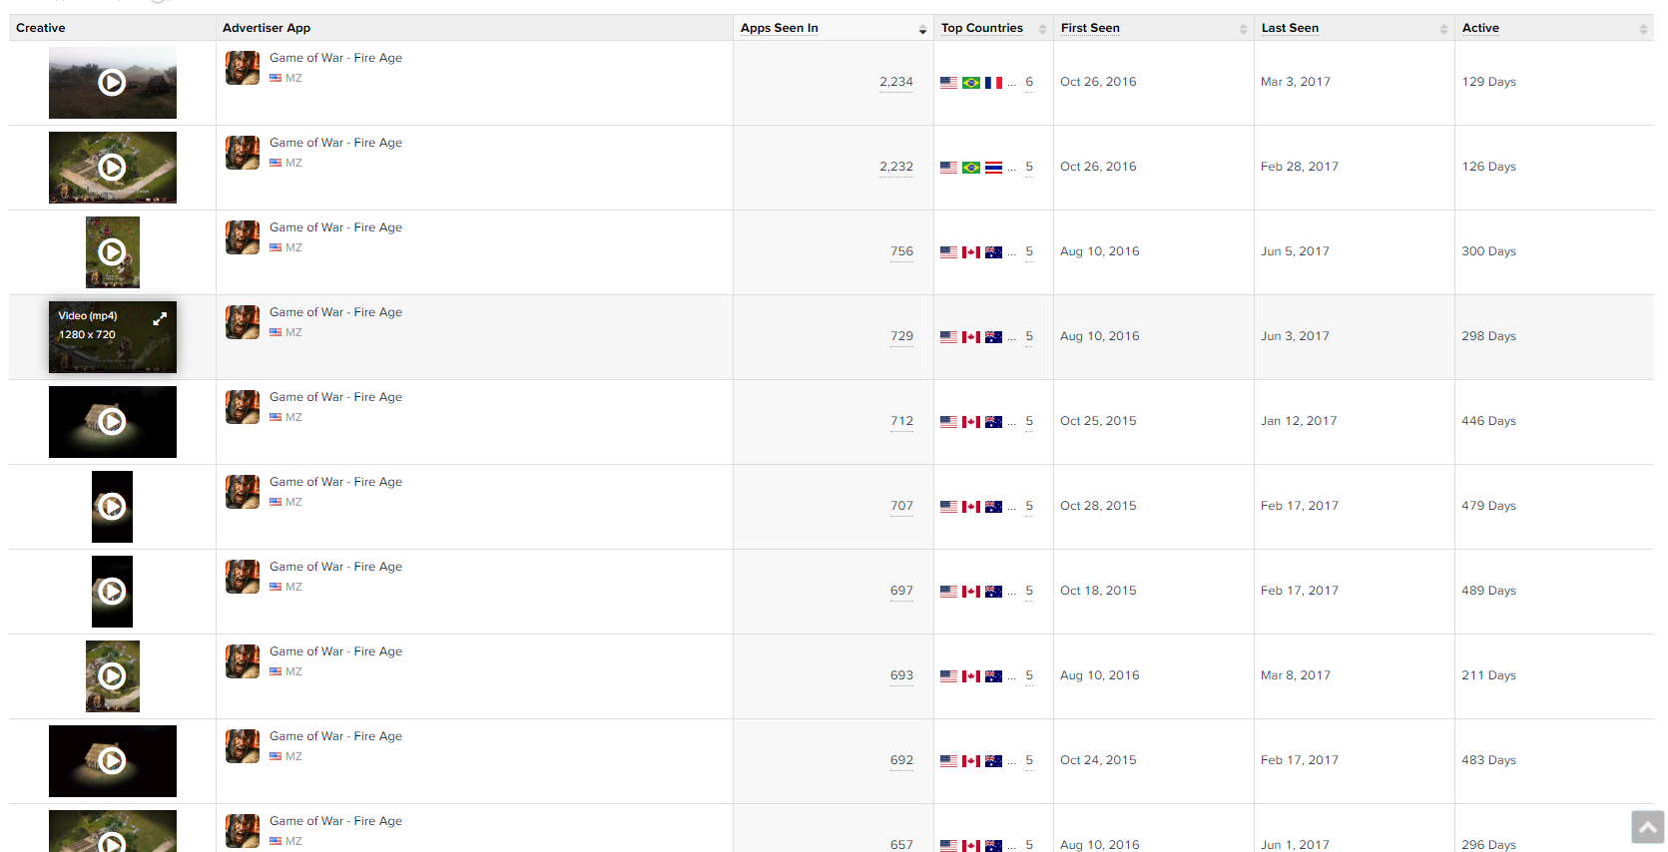
Task: Click the Canada flag in the 756 row
Action: point(971,252)
